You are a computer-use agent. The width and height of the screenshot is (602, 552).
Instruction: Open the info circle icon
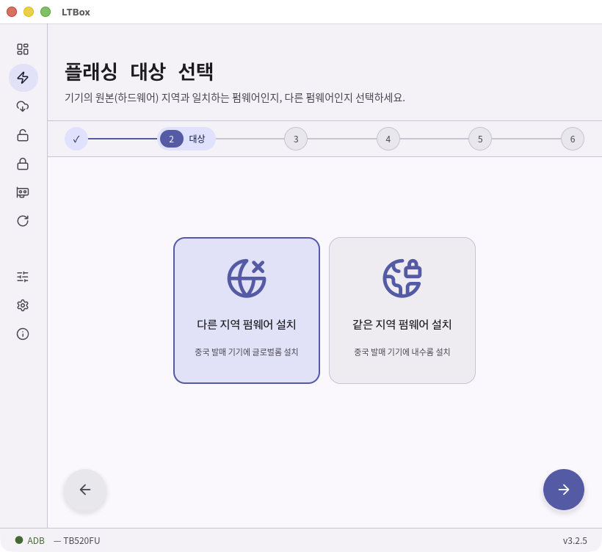[x=23, y=334]
